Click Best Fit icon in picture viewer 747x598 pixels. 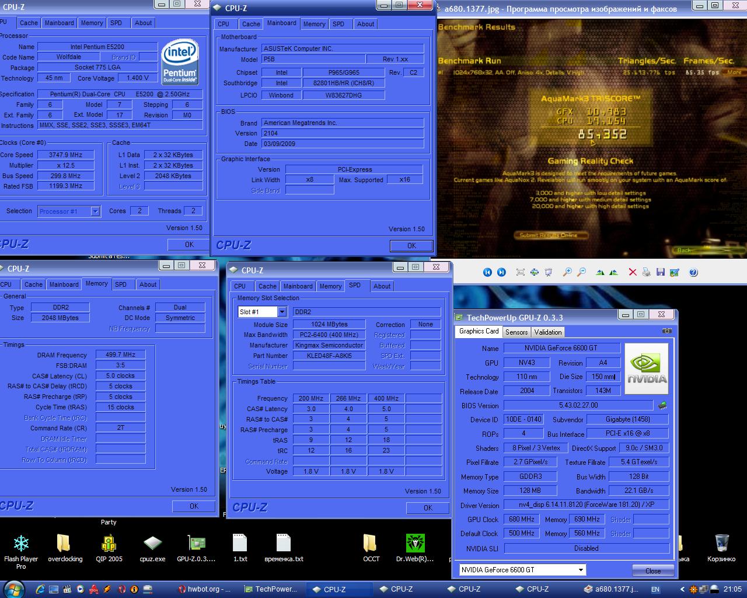click(x=521, y=272)
